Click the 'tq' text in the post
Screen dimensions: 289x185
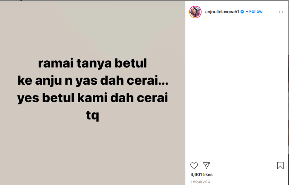pos(92,115)
